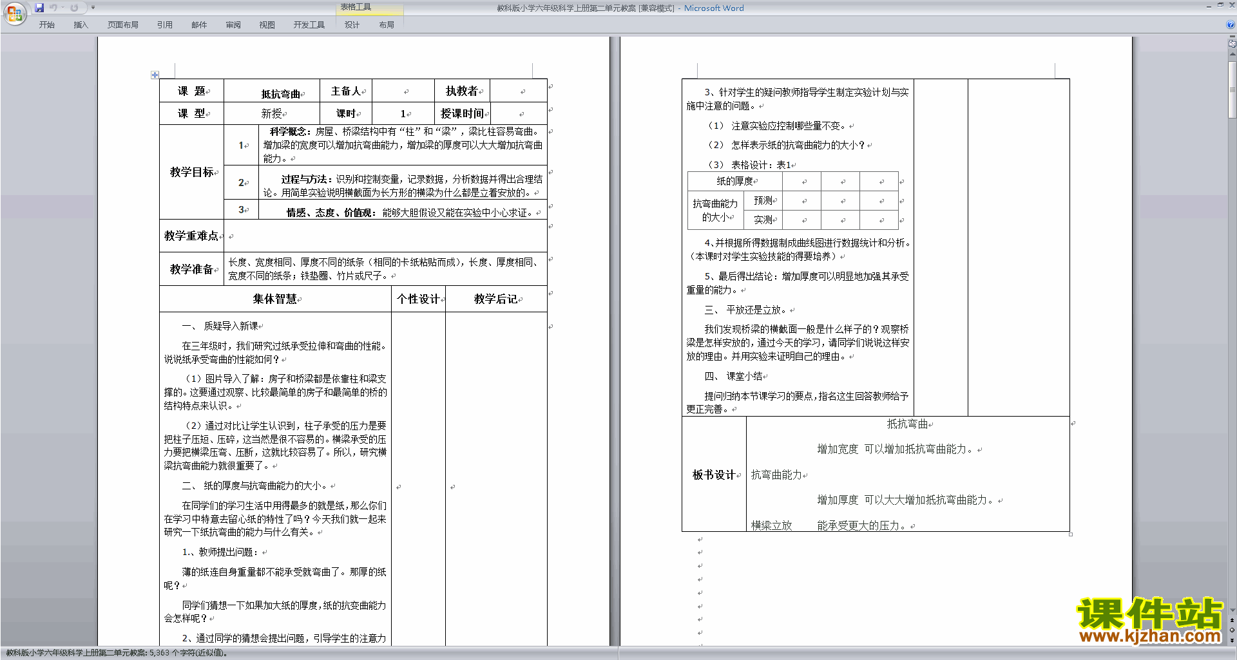Click the 课 型 cell

191,113
